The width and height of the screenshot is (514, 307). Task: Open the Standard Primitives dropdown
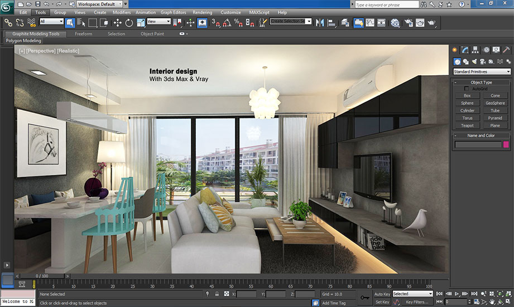(482, 72)
